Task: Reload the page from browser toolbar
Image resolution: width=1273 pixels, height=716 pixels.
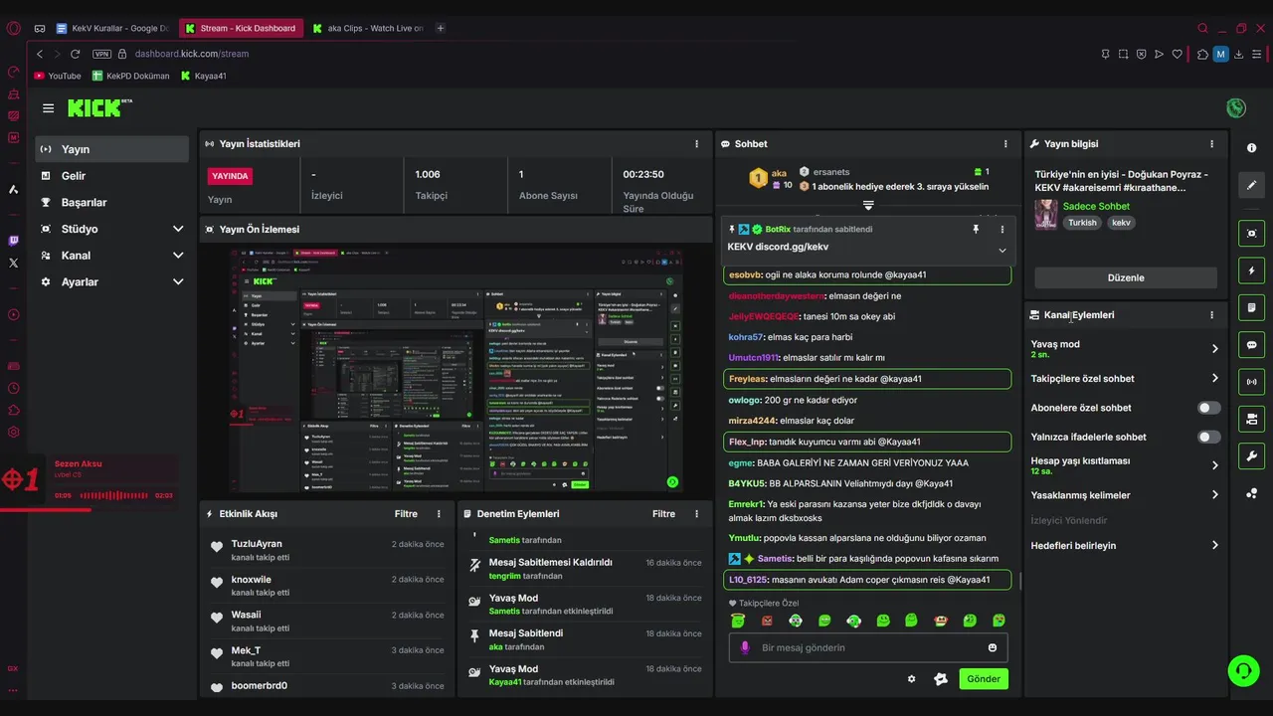Action: pyautogui.click(x=76, y=54)
